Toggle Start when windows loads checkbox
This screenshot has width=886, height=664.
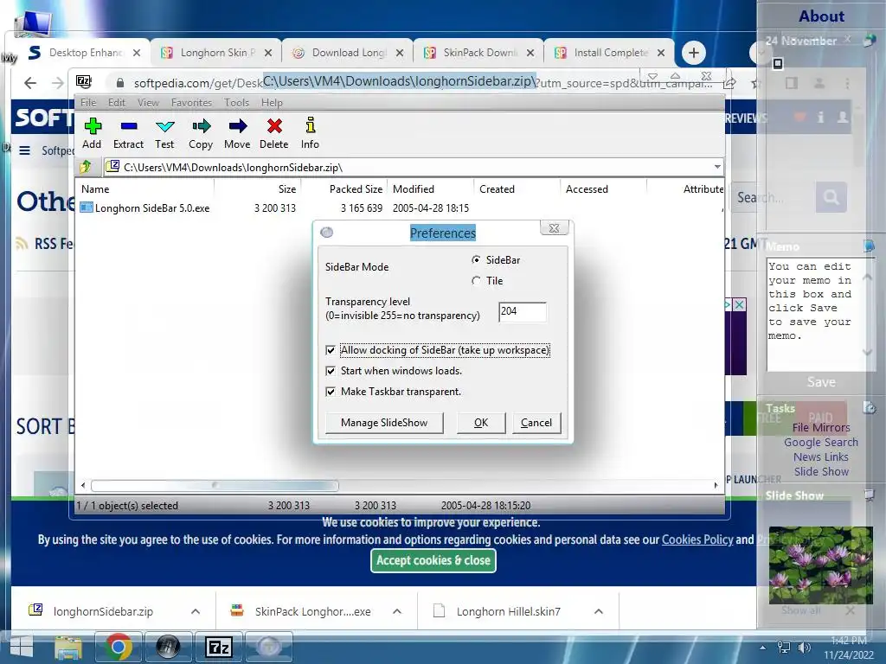click(x=331, y=371)
